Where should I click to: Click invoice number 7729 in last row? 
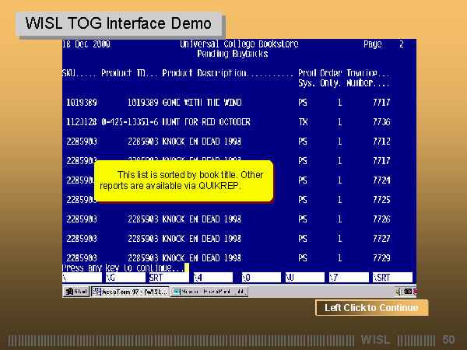pos(381,257)
